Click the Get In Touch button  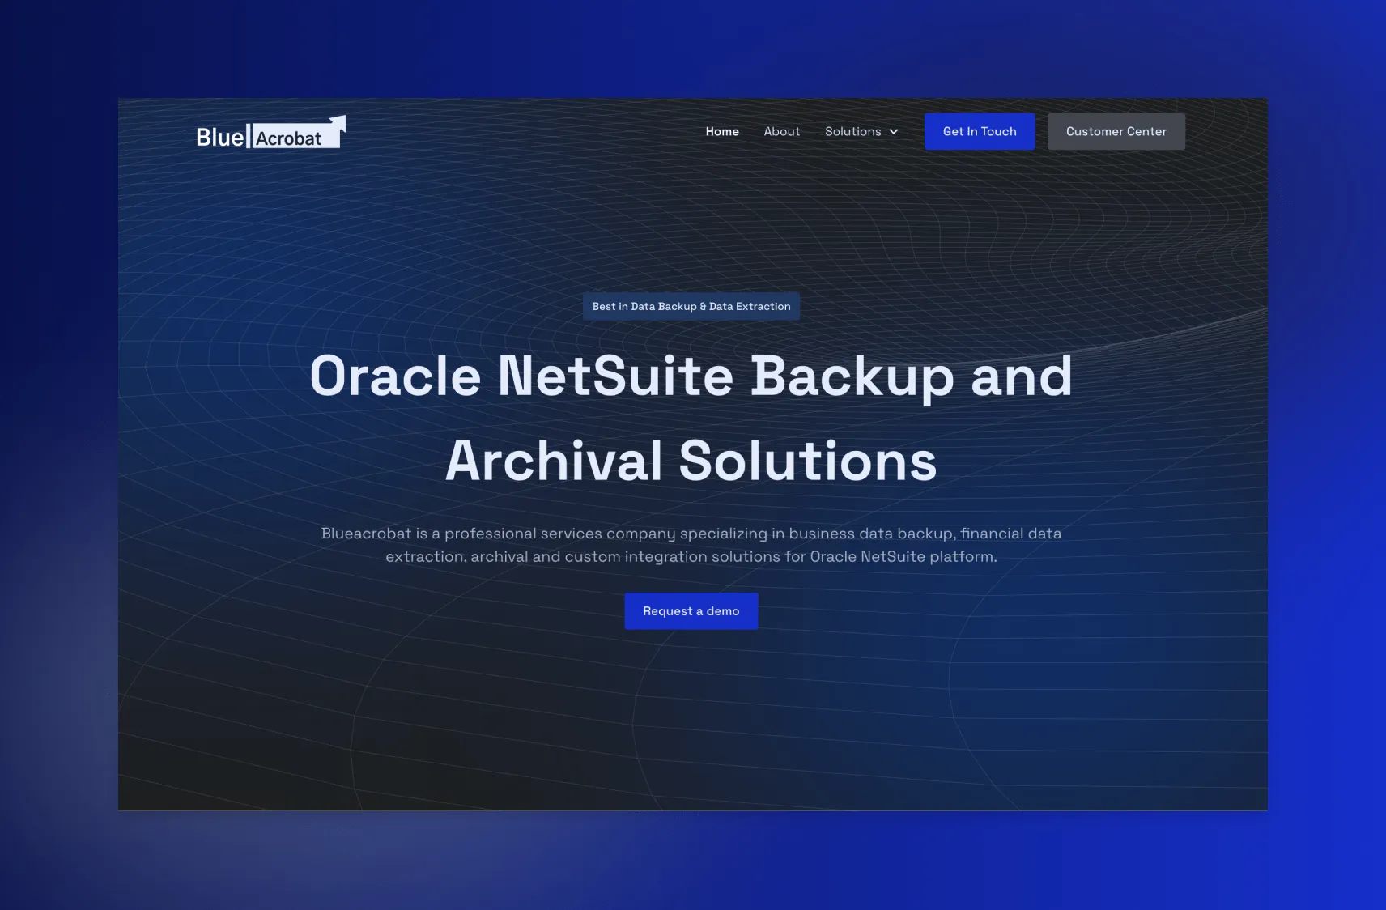(x=980, y=131)
